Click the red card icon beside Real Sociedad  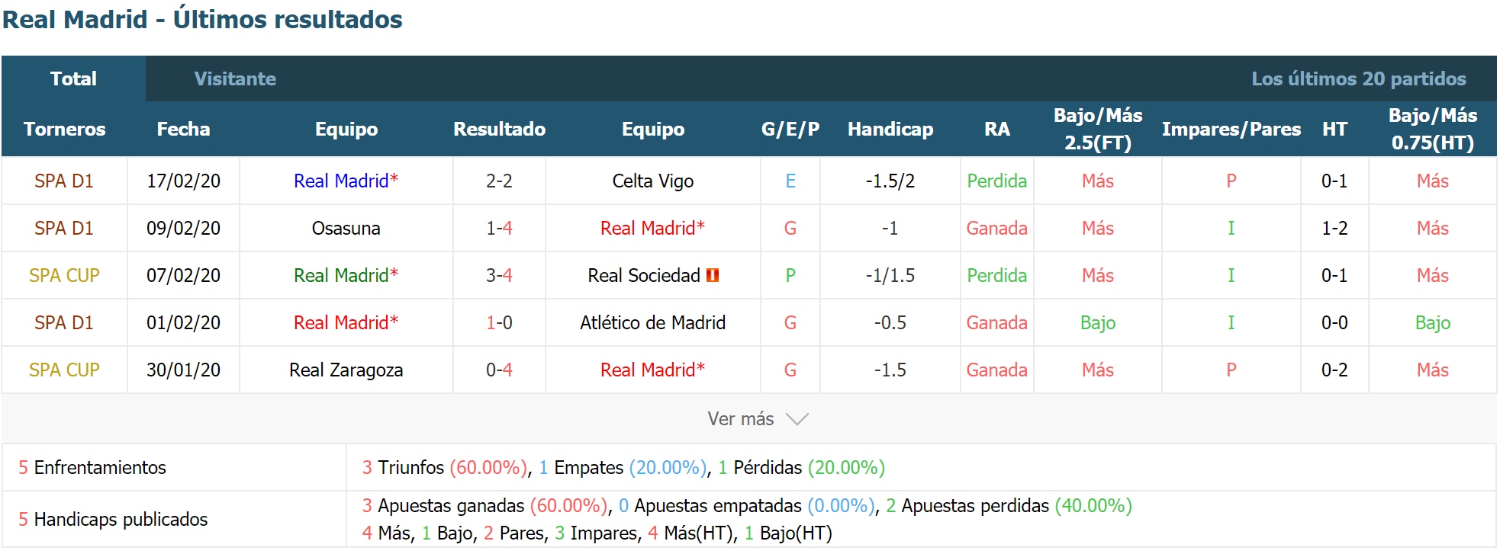pos(713,275)
